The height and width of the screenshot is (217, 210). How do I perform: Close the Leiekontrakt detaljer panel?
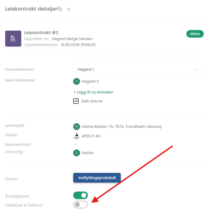(68, 9)
